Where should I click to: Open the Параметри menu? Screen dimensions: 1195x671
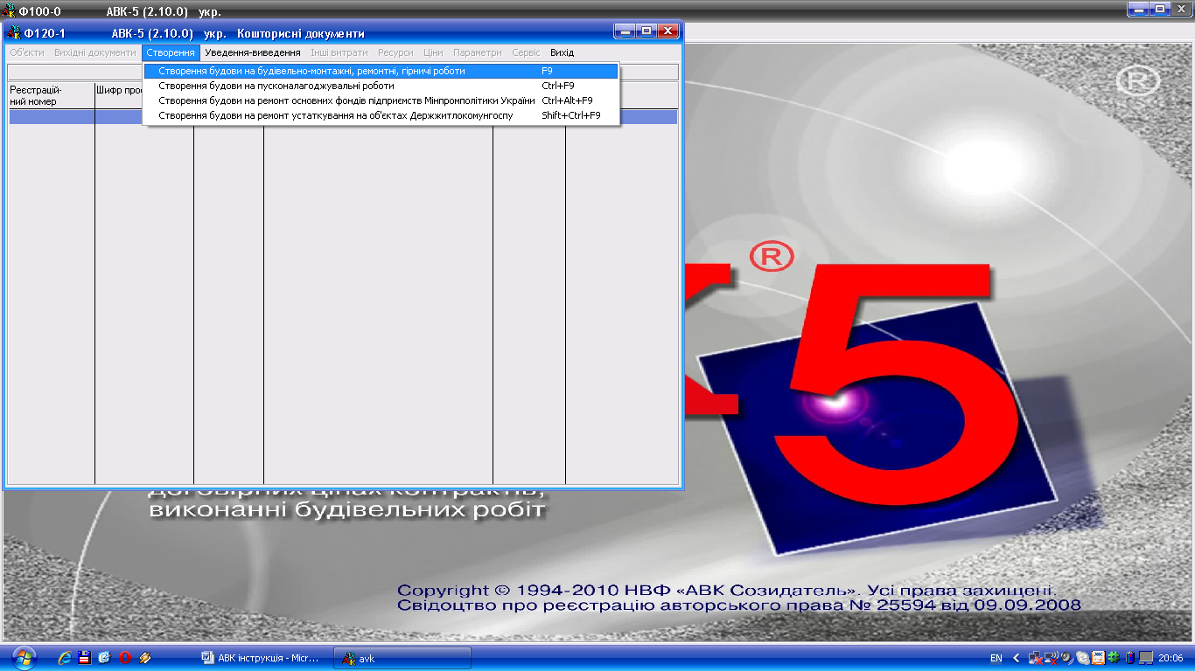click(478, 52)
